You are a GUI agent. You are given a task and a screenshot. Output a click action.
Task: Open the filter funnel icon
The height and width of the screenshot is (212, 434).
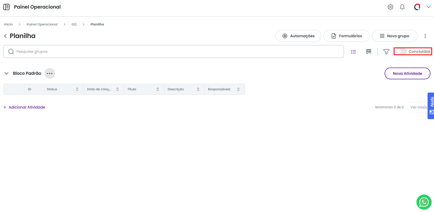(x=386, y=52)
